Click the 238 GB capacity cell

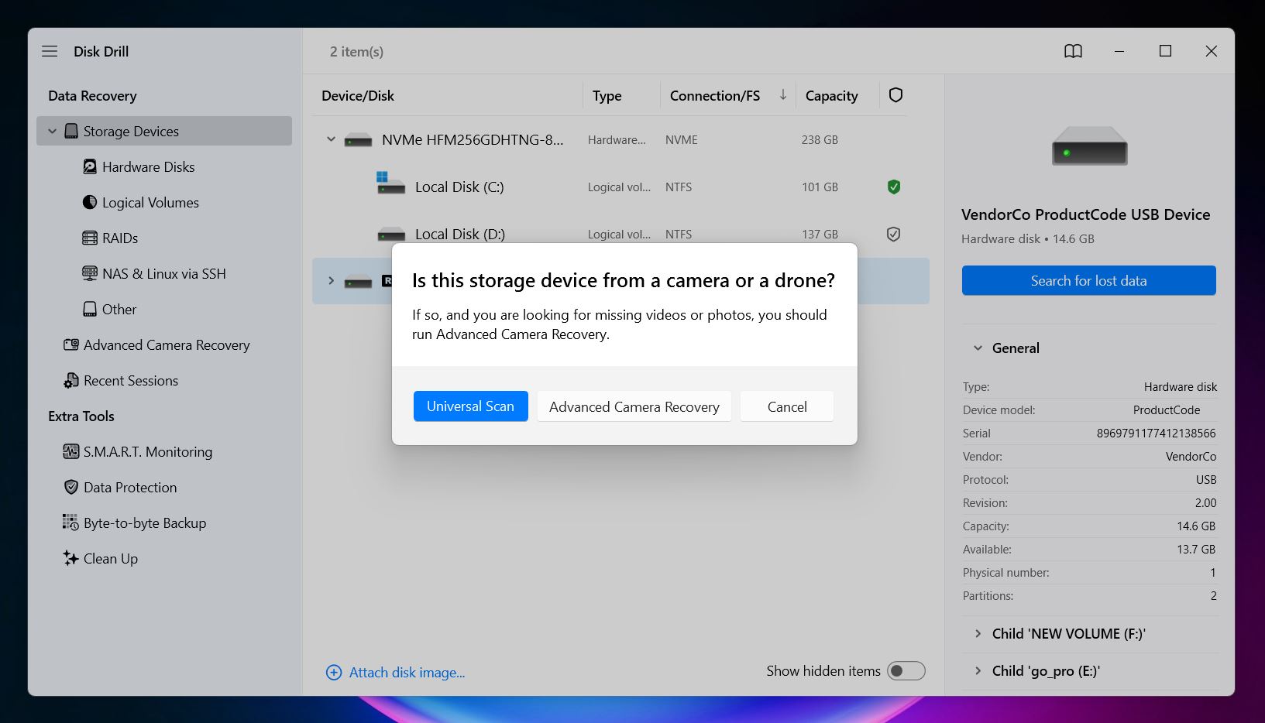[x=820, y=139]
